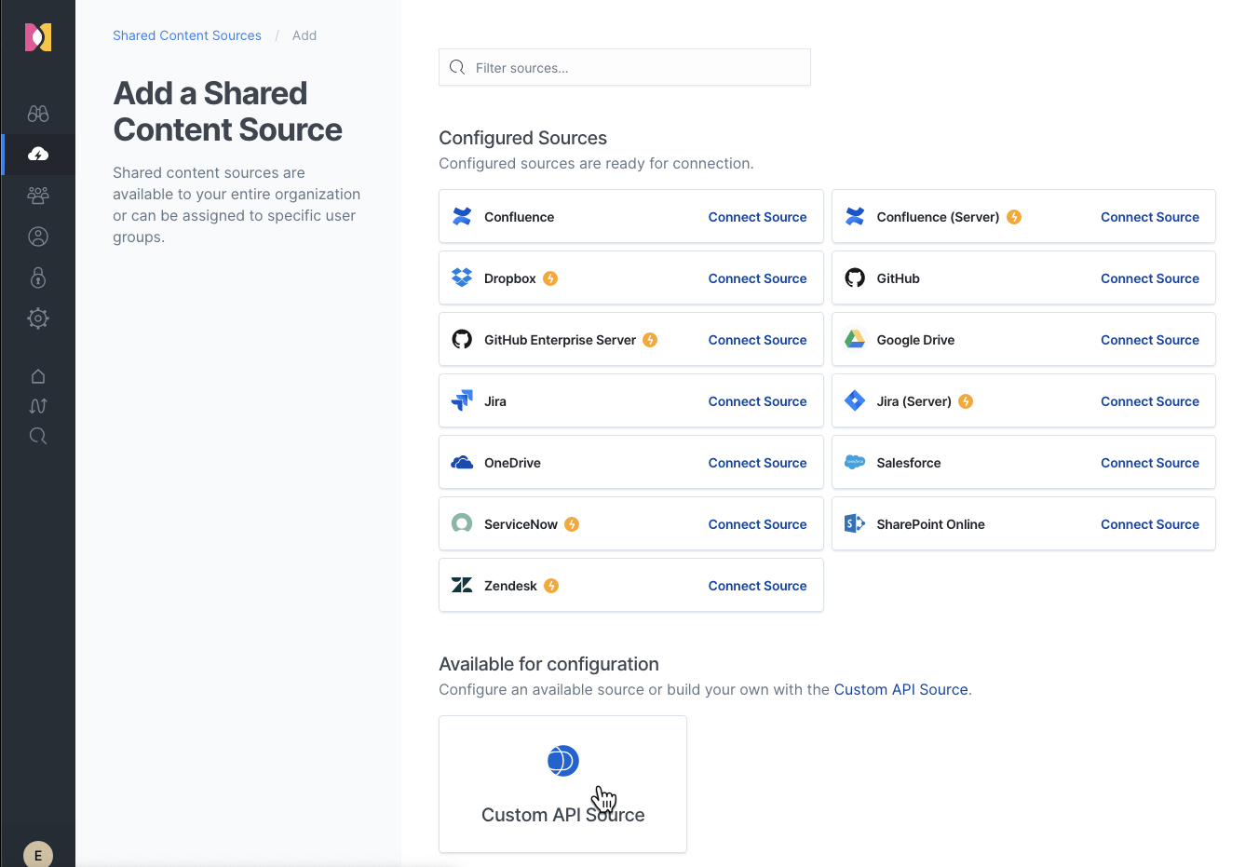Click the Custom API Source circle icon

pyautogui.click(x=563, y=761)
